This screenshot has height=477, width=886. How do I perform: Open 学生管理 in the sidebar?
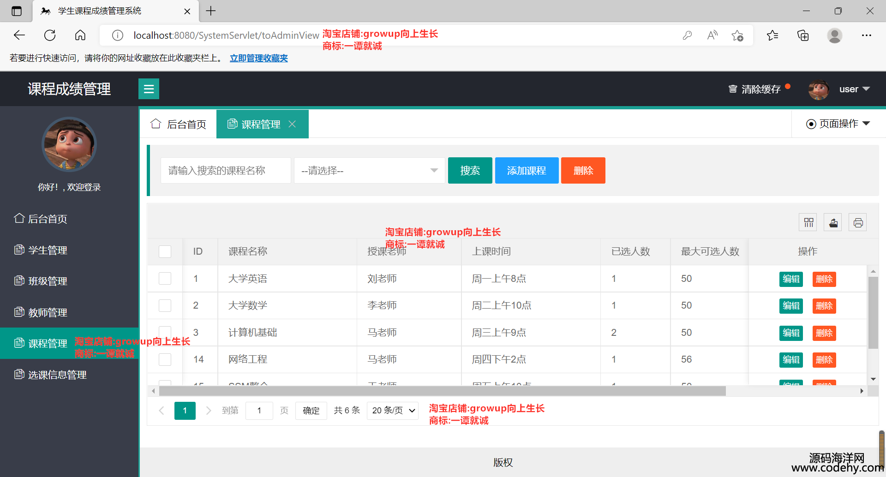(69, 250)
